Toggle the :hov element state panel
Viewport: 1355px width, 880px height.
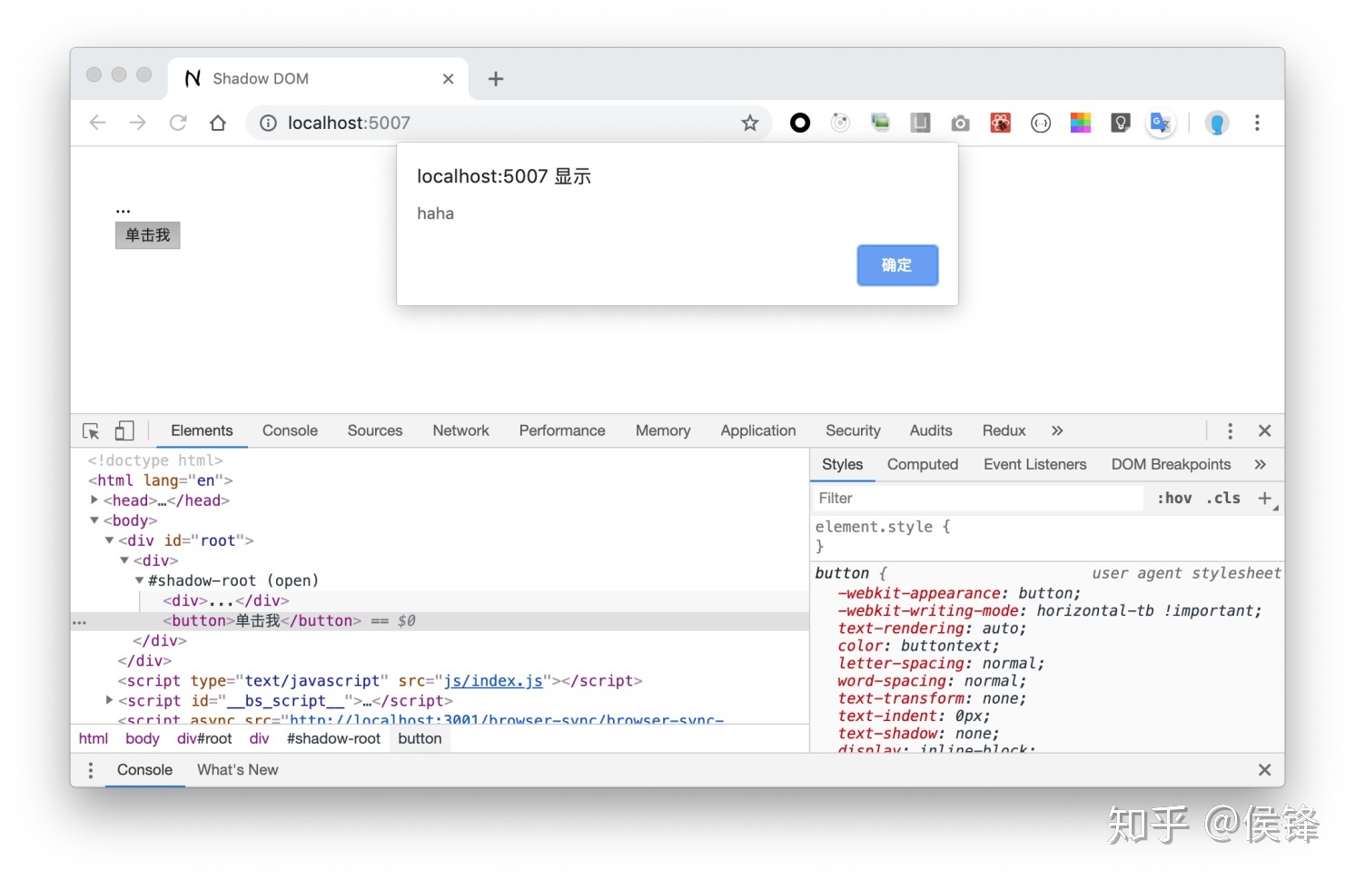click(x=1174, y=498)
